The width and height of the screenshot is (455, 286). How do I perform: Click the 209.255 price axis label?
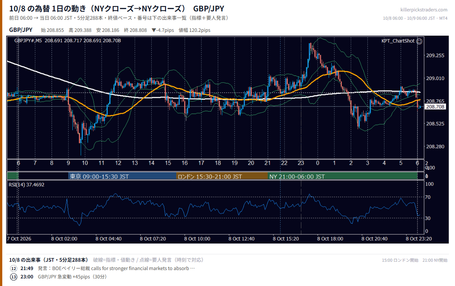pyautogui.click(x=435, y=55)
